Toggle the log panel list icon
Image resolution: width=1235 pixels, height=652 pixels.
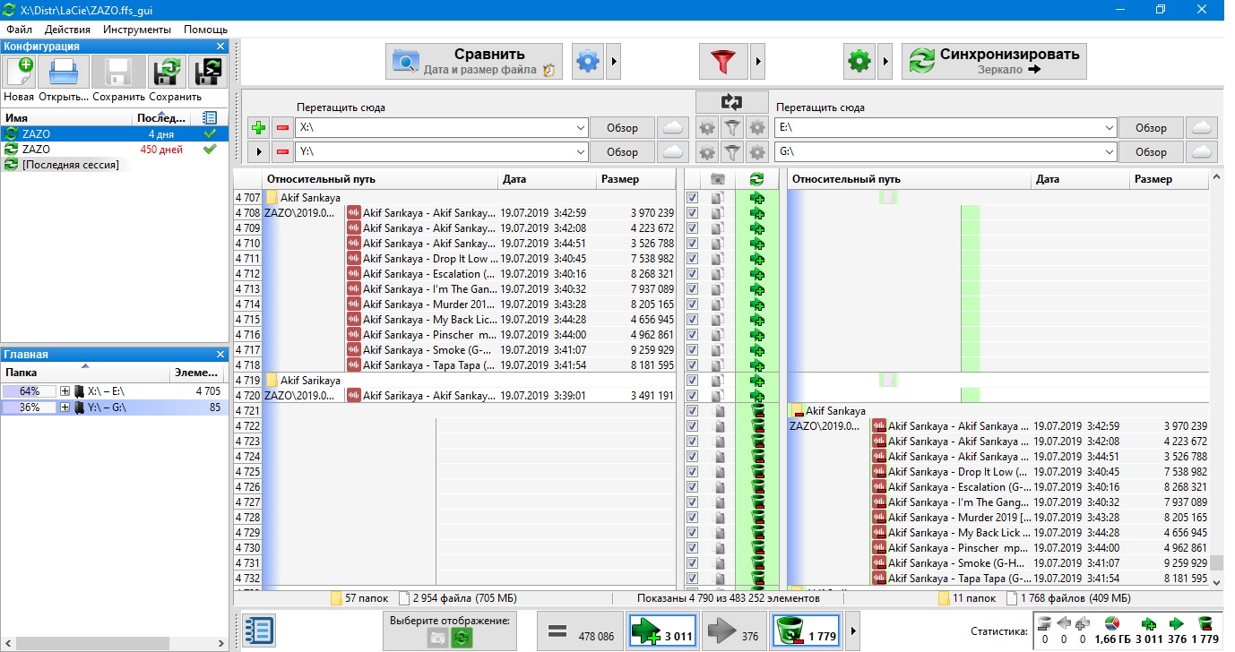[259, 630]
